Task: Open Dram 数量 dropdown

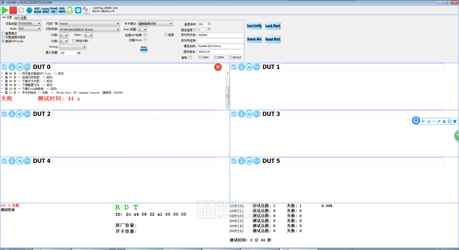Action: (142, 30)
